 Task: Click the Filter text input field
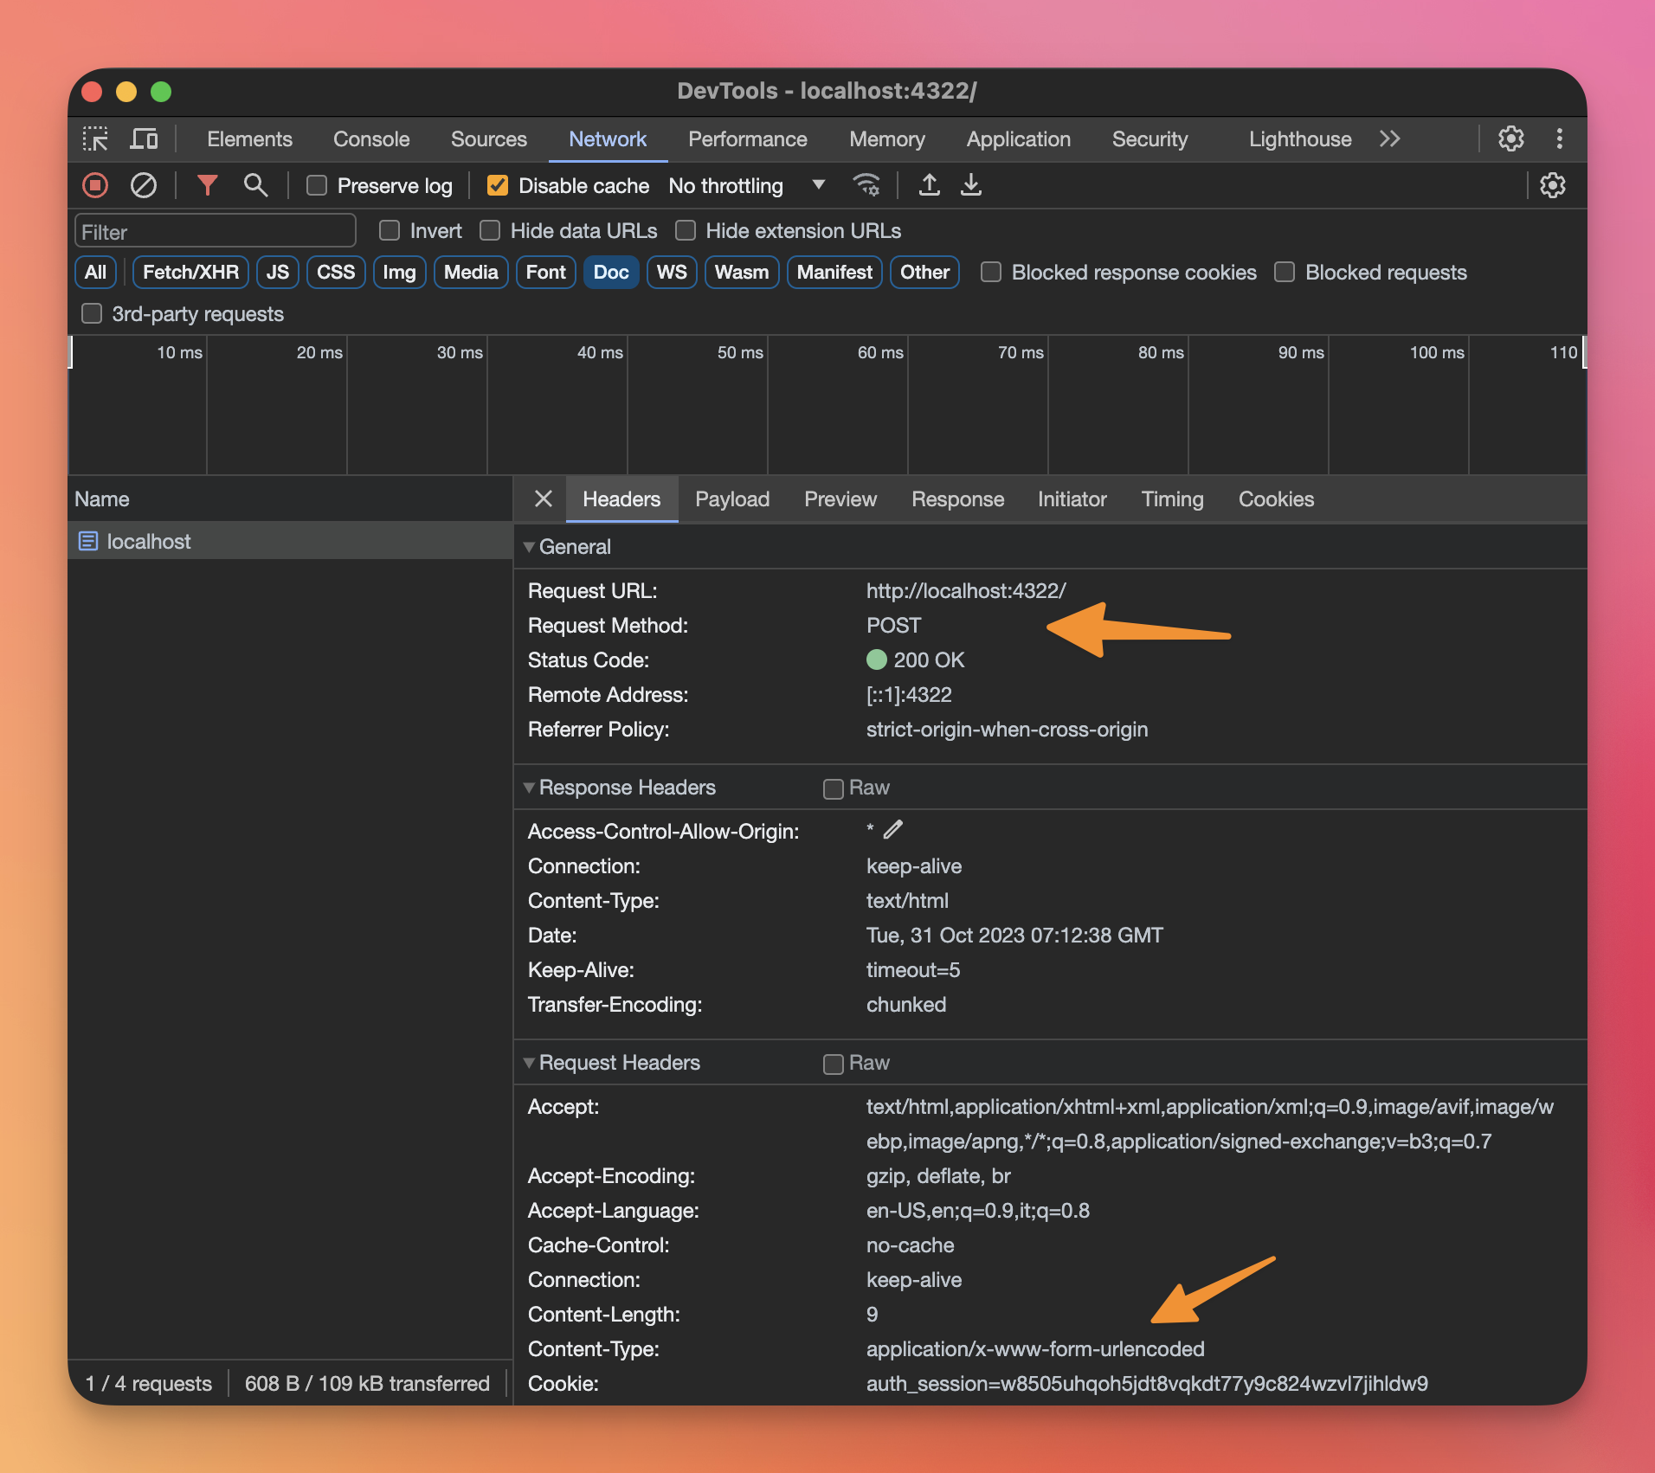click(x=215, y=232)
